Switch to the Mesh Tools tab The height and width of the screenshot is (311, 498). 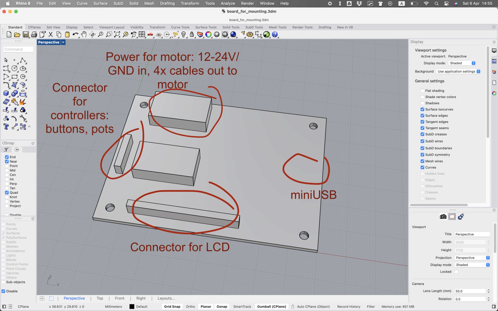click(x=277, y=27)
